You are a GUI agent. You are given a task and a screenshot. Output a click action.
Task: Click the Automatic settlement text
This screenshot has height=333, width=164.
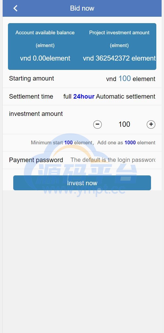[x=126, y=96]
